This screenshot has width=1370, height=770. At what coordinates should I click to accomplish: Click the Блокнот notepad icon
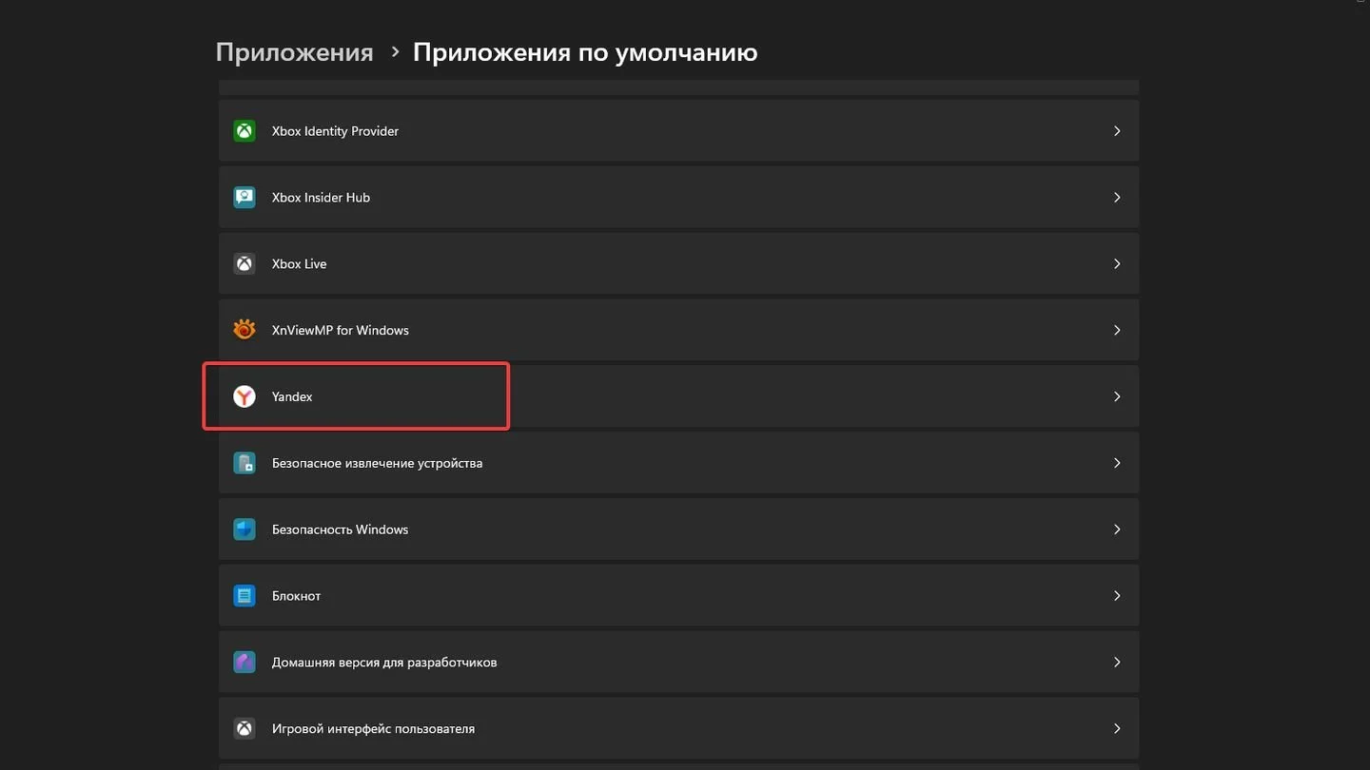[245, 596]
